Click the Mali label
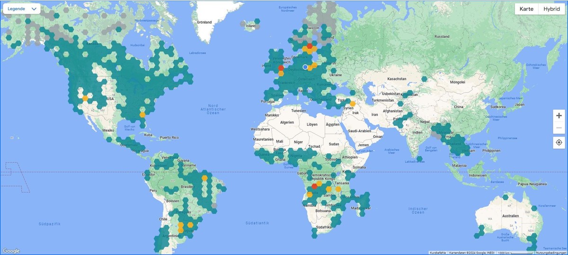568x255 pixels. click(x=280, y=141)
